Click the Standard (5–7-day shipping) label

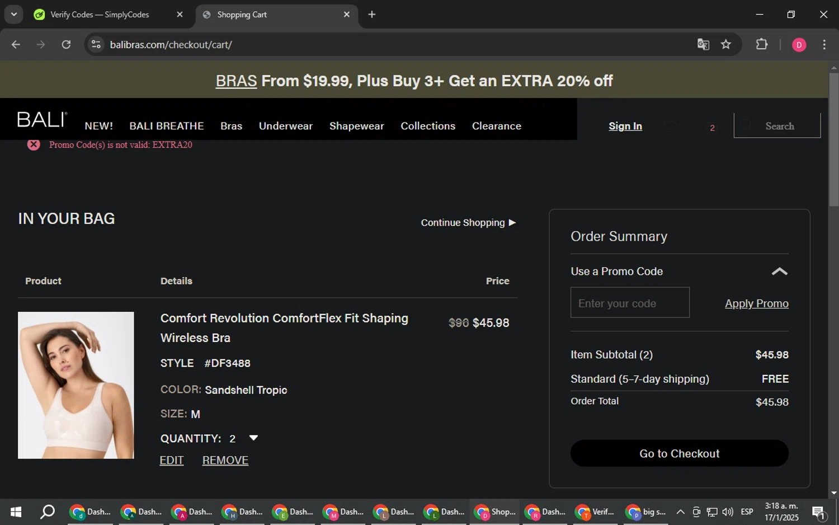tap(640, 379)
